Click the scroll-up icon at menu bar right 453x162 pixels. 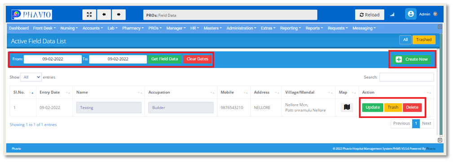(x=440, y=26)
